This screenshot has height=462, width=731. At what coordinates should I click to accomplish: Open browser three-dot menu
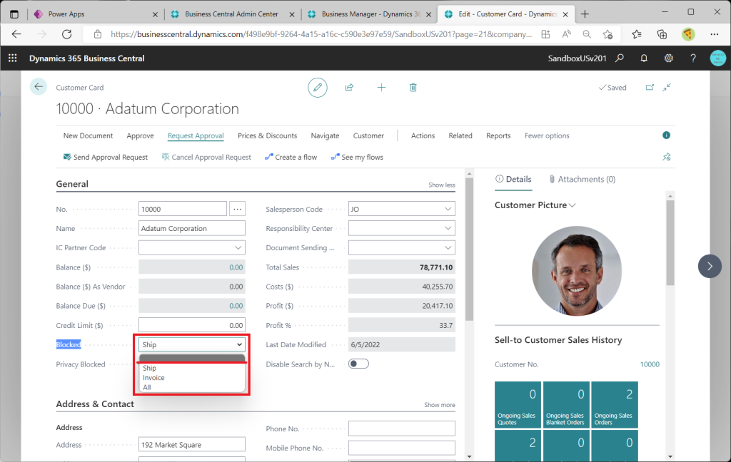[714, 34]
